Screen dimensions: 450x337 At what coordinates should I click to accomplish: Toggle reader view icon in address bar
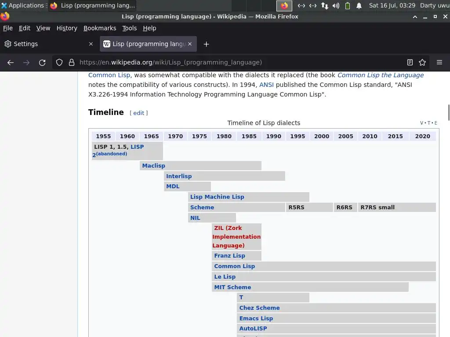(x=410, y=62)
